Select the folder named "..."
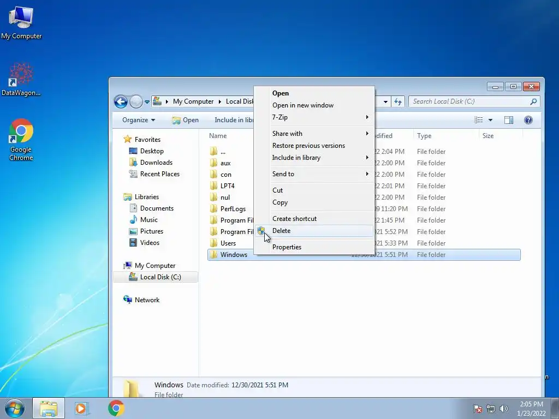559x419 pixels. (223, 152)
